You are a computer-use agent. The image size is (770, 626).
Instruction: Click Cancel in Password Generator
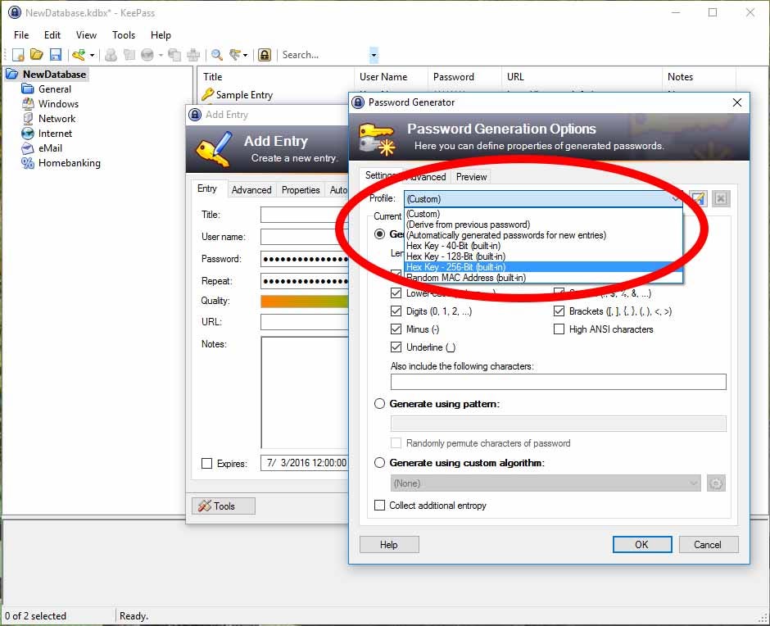[x=708, y=544]
